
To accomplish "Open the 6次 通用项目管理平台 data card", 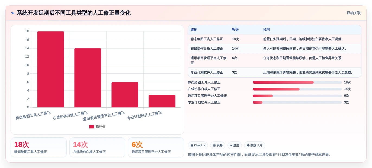I will coord(156,147).
